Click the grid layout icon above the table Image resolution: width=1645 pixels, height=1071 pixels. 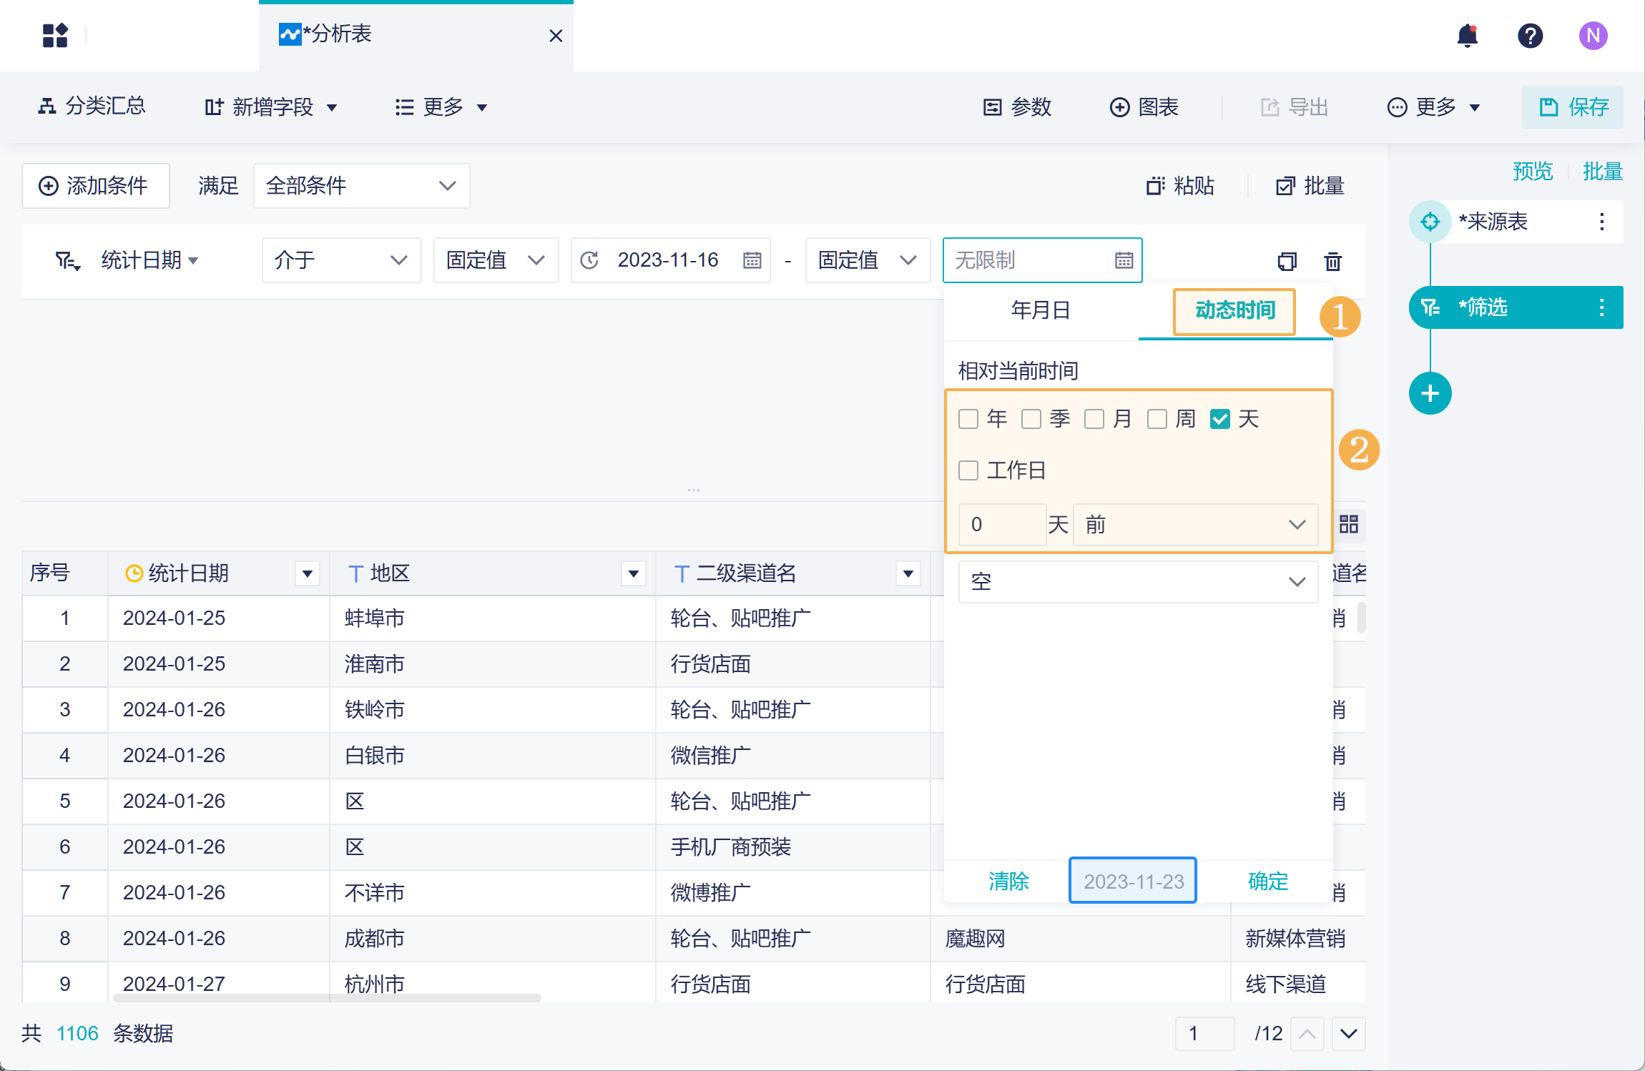click(x=1348, y=524)
